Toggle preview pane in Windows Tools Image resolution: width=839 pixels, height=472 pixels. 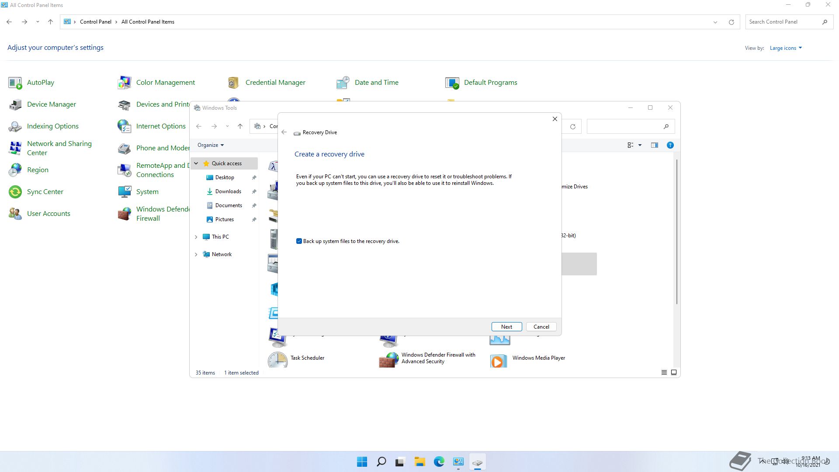(x=654, y=145)
